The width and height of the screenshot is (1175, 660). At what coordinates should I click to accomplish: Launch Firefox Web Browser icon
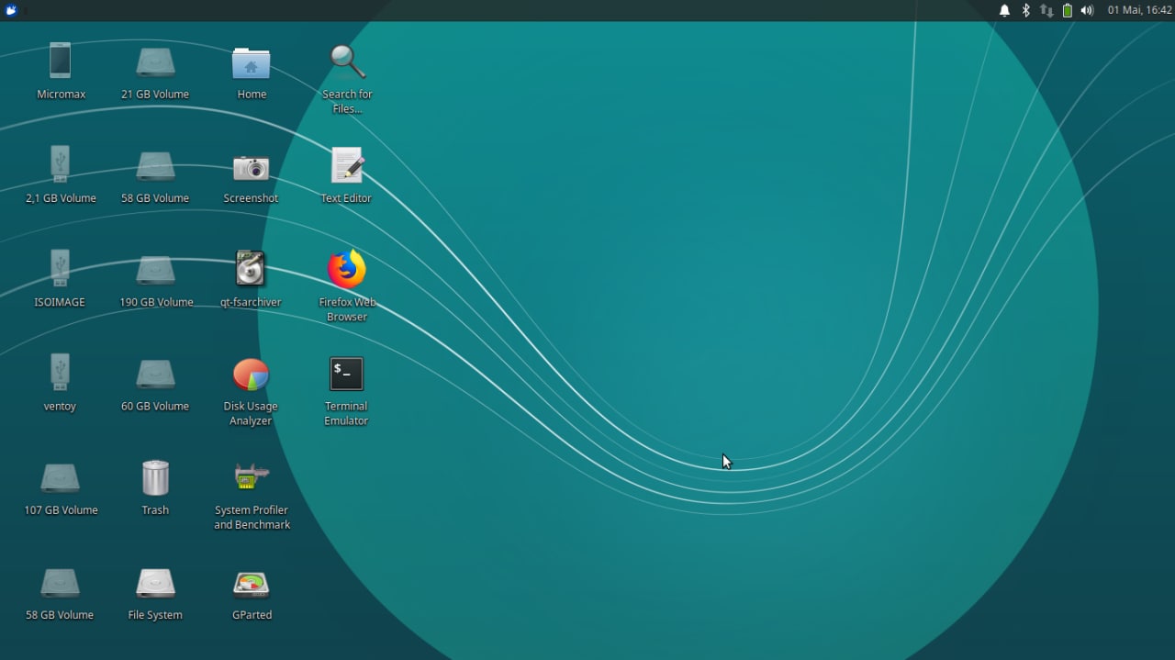tap(347, 269)
